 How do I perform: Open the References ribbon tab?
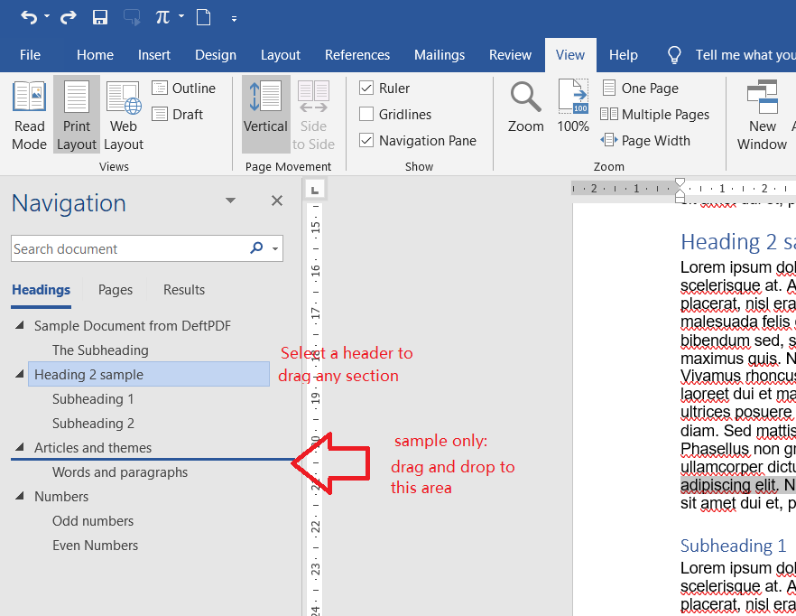click(x=356, y=55)
